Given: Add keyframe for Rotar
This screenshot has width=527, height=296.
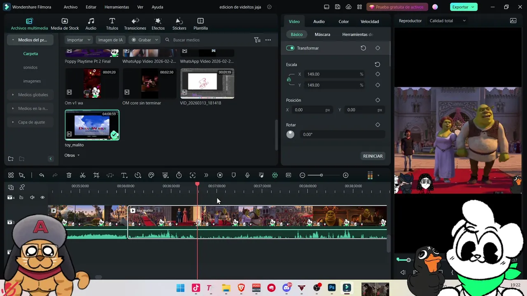Looking at the screenshot, I should coord(378,125).
